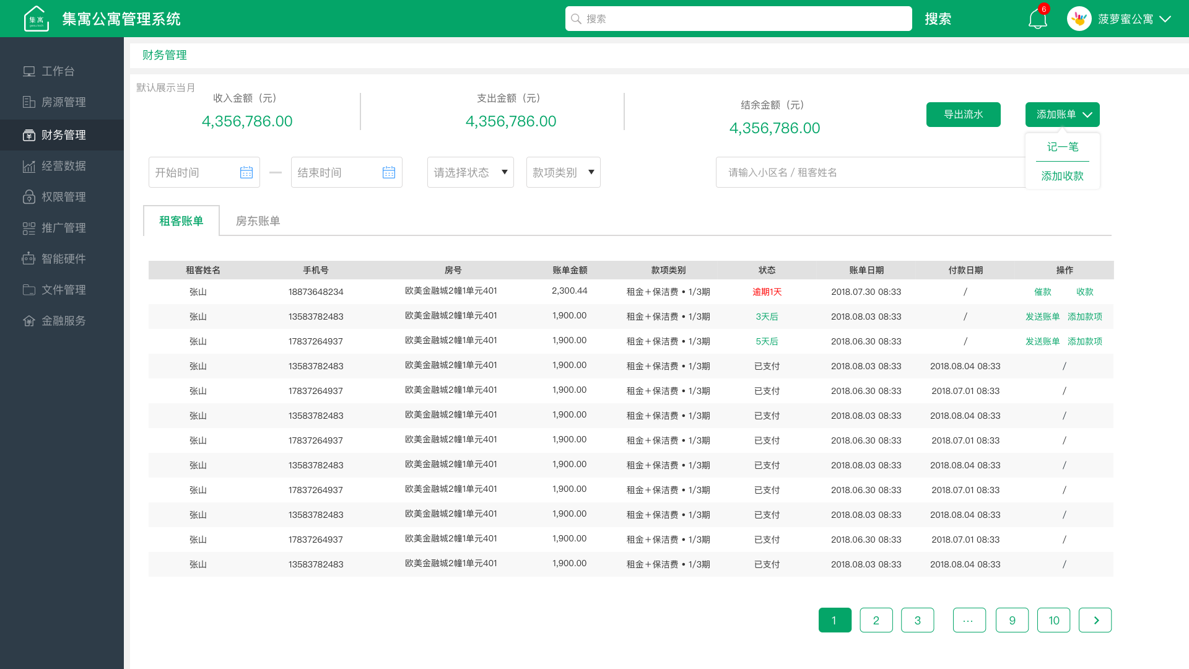Open the 请选择状态 dropdown
Viewport: 1189px width, 669px height.
pyautogui.click(x=471, y=172)
